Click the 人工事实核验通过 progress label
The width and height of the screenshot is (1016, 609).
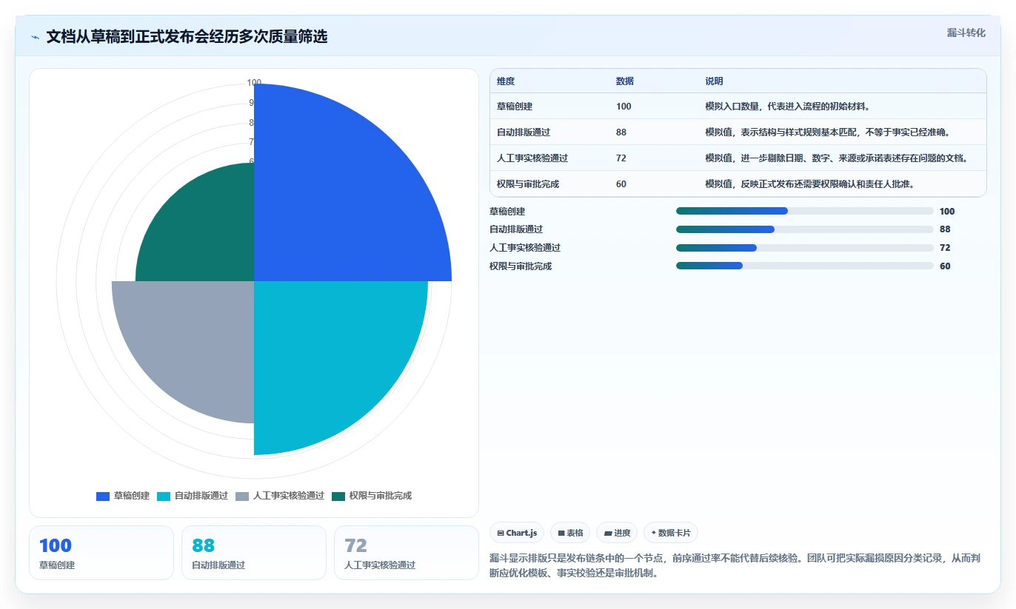(525, 248)
